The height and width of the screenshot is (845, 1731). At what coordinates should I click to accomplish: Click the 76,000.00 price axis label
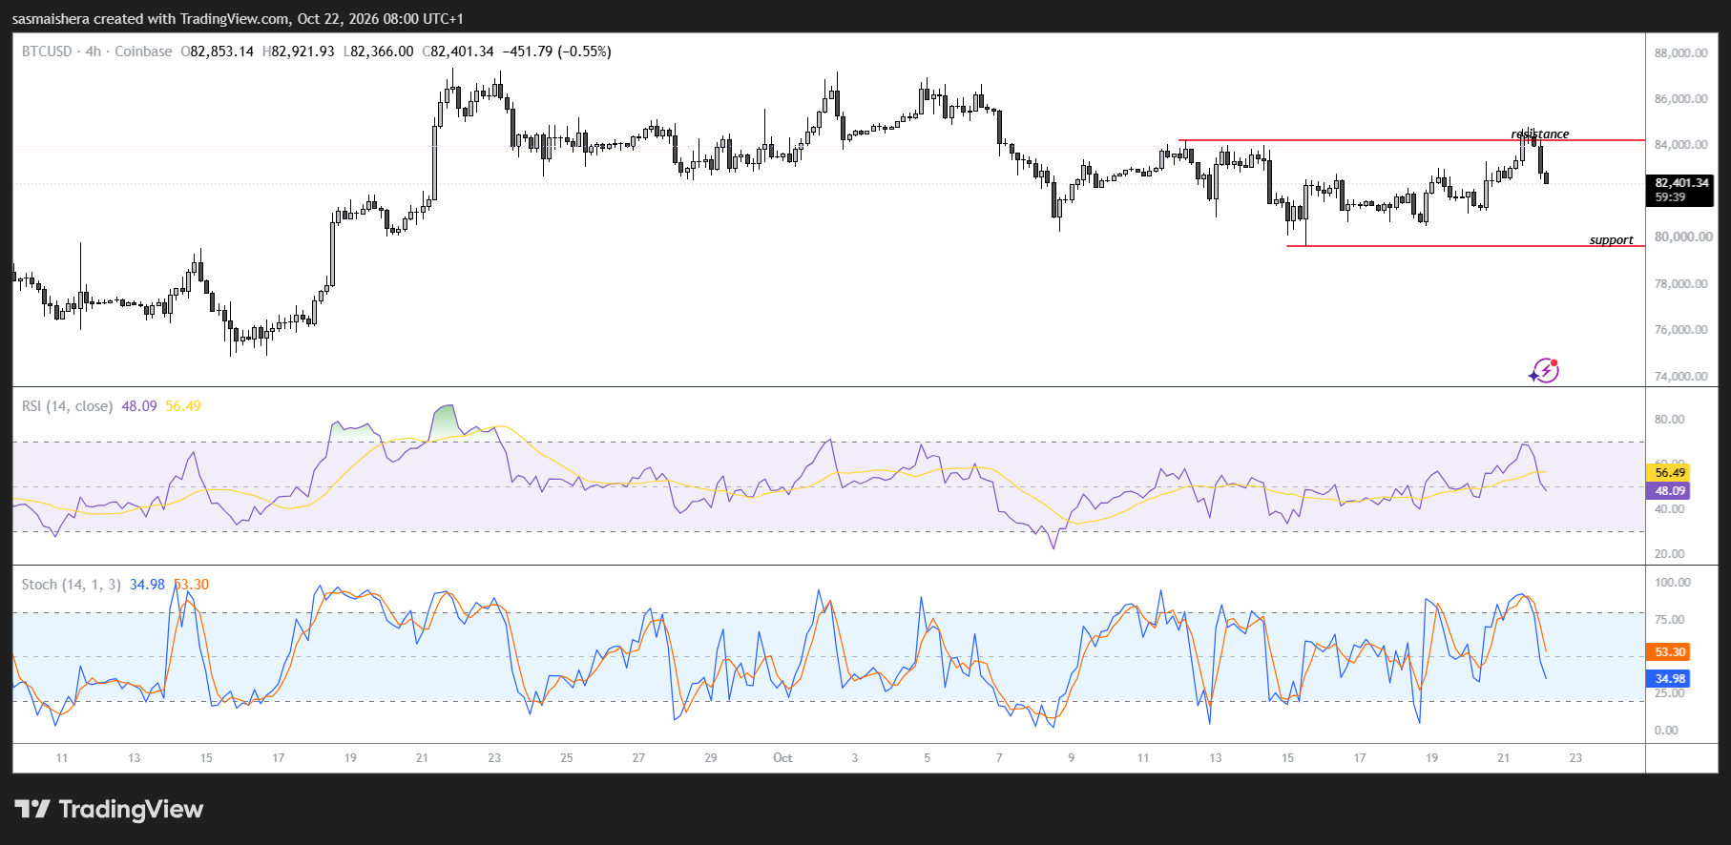1681,330
